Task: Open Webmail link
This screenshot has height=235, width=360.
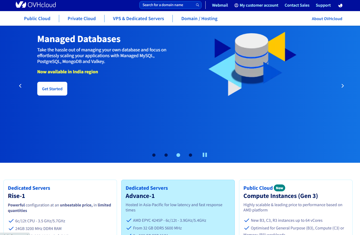Action: click(220, 5)
